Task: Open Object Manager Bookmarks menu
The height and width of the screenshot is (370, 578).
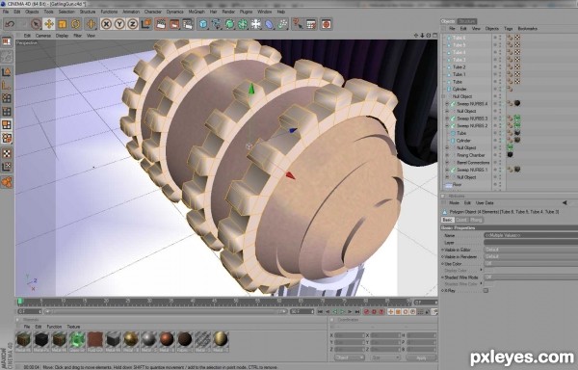Action: click(528, 28)
